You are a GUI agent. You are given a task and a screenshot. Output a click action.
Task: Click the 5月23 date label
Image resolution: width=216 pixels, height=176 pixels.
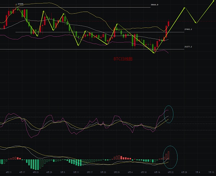[x=103, y=172]
